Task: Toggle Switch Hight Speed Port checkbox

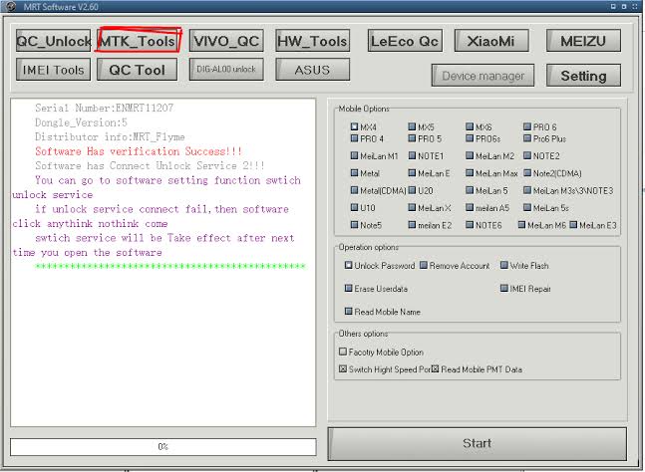Action: pyautogui.click(x=343, y=368)
